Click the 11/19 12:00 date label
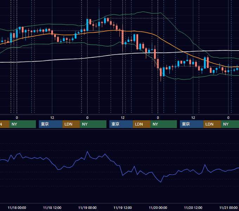Viewport: 239px width, 211px height. [123, 207]
